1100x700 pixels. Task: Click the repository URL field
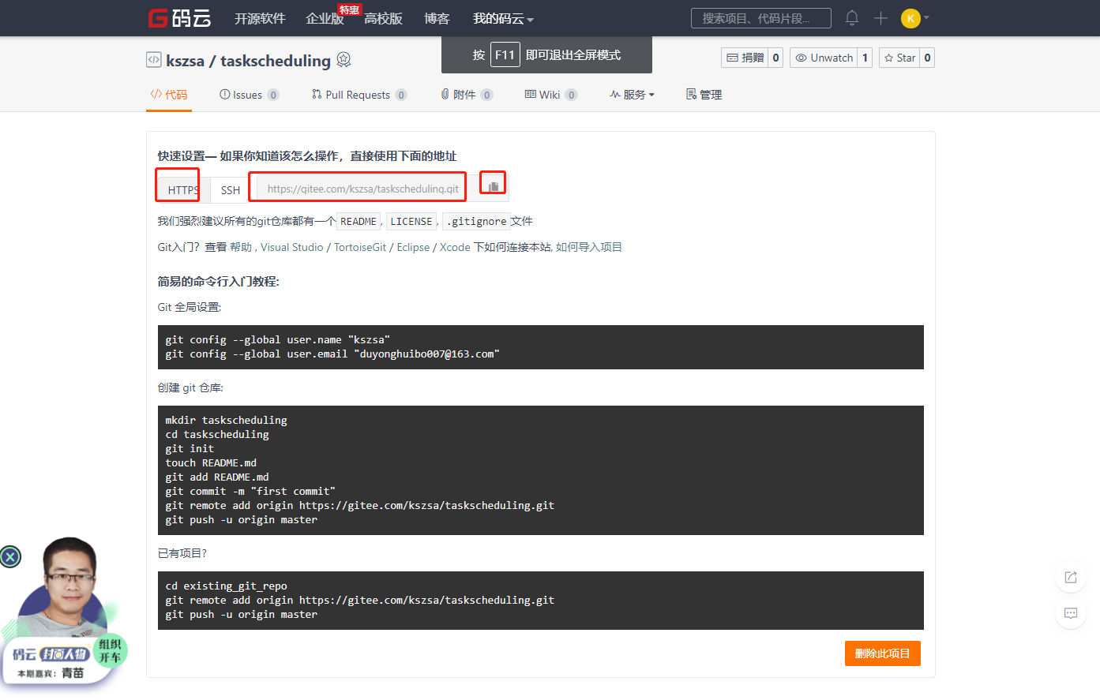(362, 189)
